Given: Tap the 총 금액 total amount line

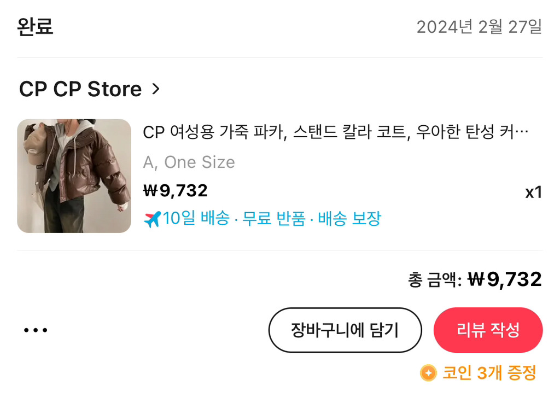Looking at the screenshot, I should (475, 279).
